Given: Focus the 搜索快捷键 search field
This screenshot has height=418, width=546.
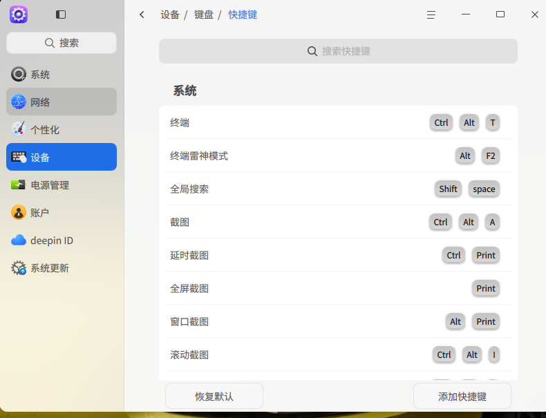Looking at the screenshot, I should [x=338, y=51].
